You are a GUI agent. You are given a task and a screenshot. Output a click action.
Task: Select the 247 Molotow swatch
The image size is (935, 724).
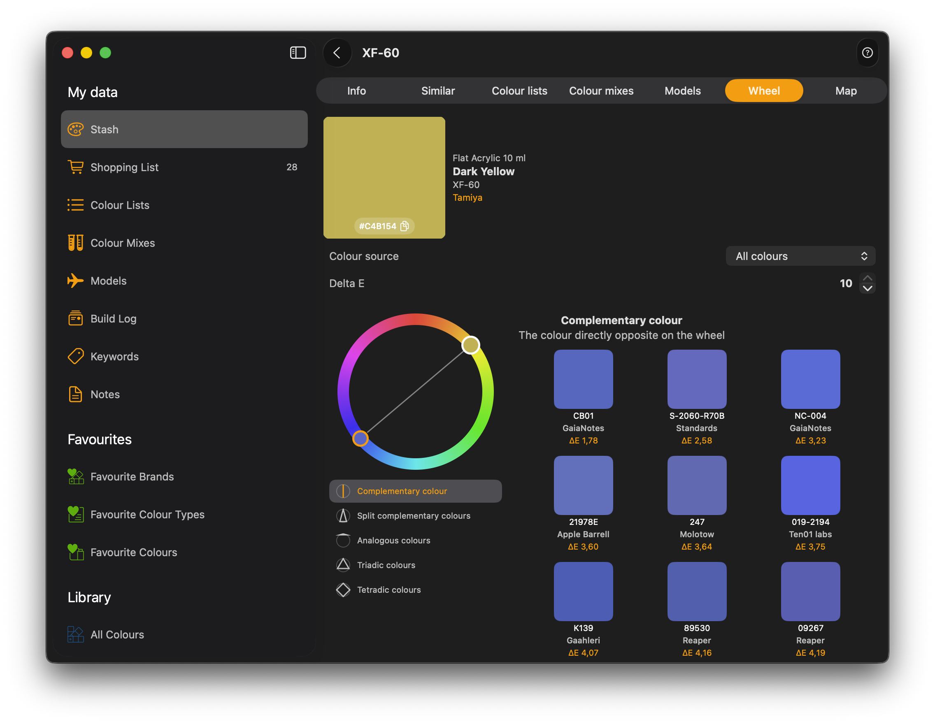tap(697, 485)
